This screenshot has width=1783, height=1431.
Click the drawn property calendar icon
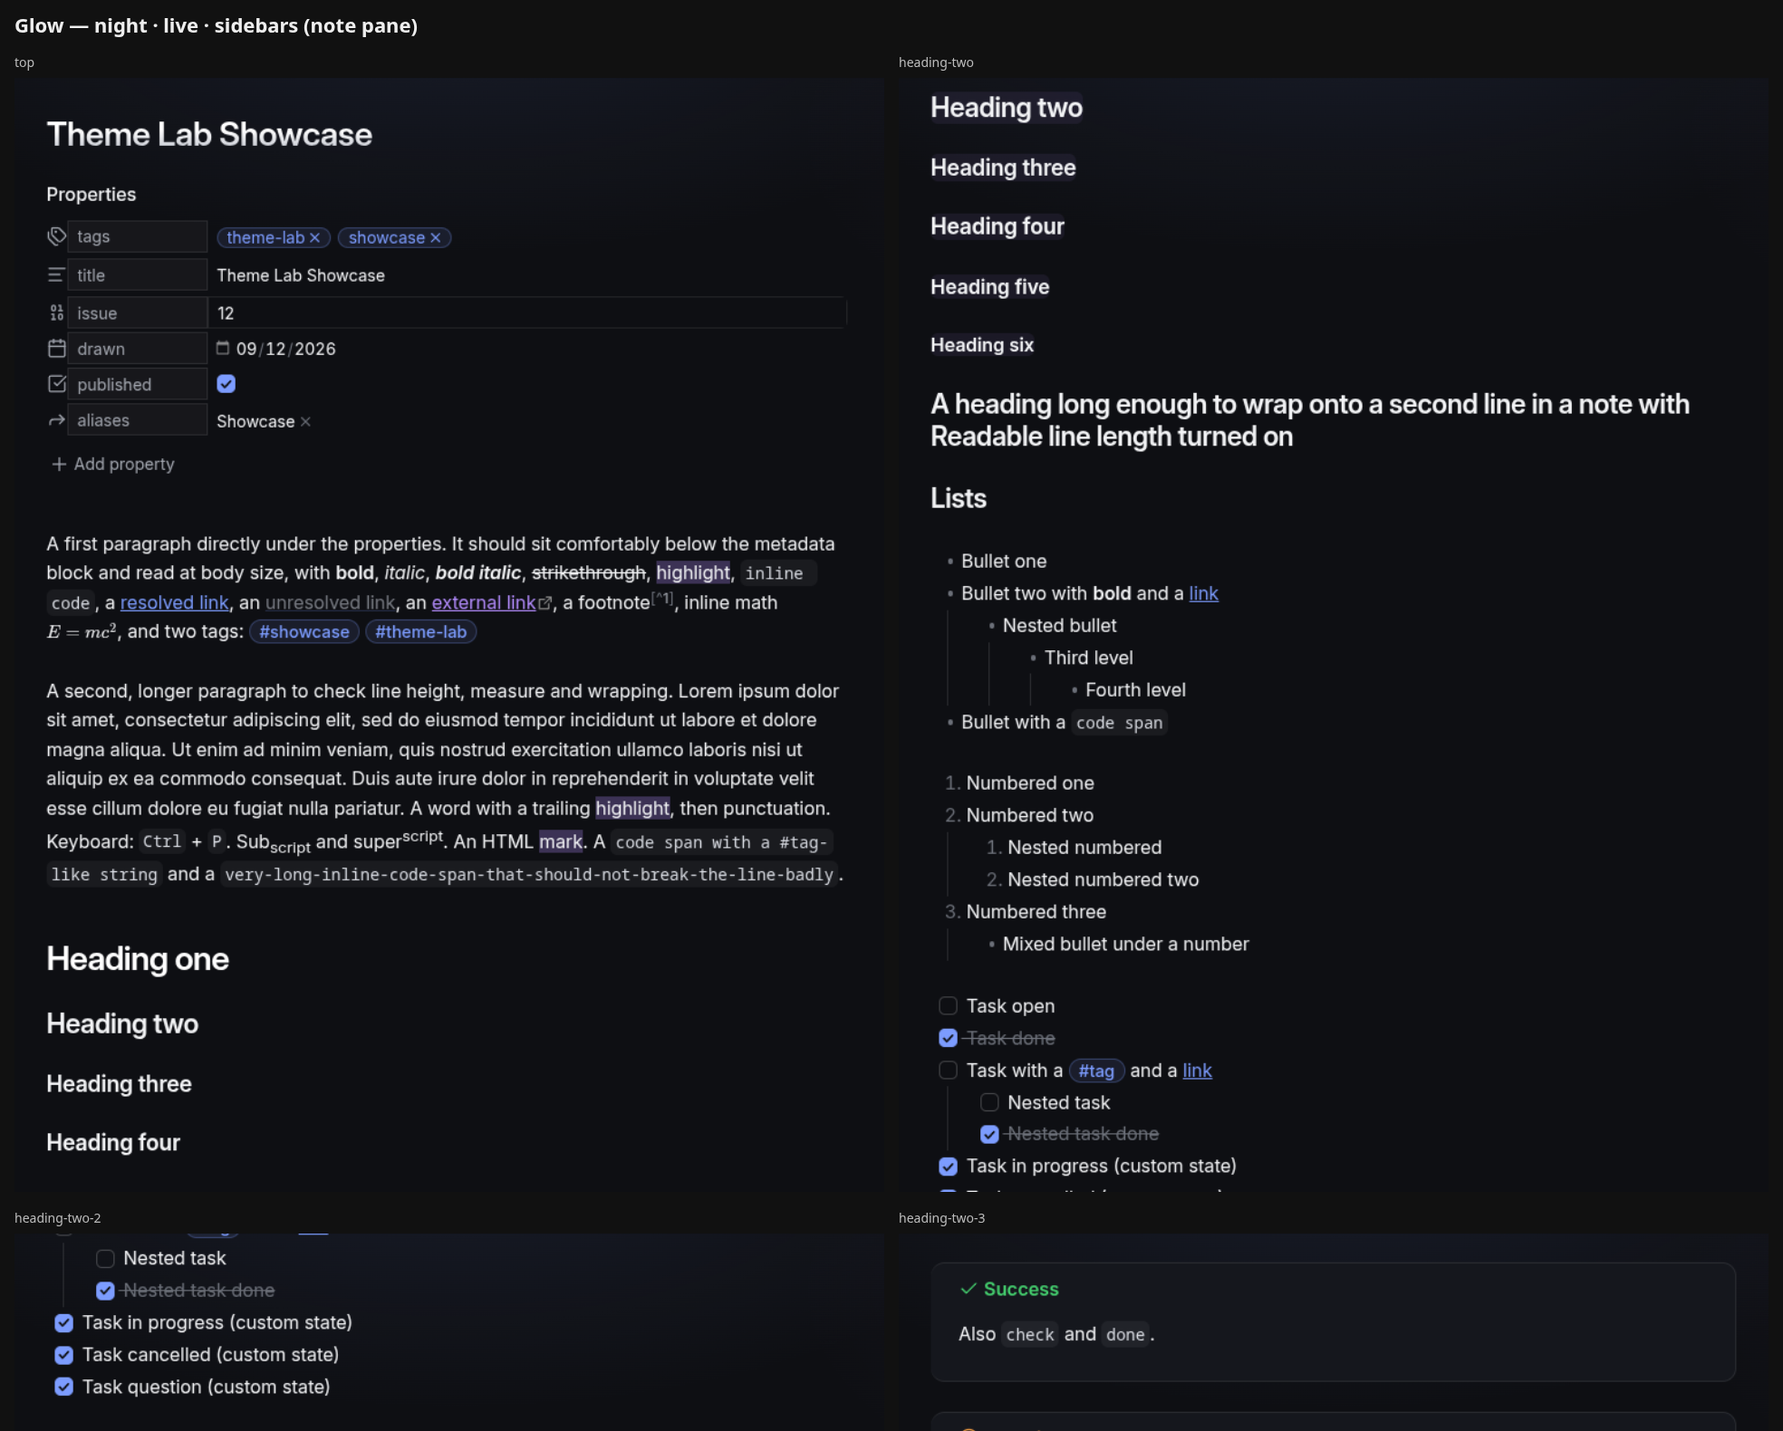56,348
